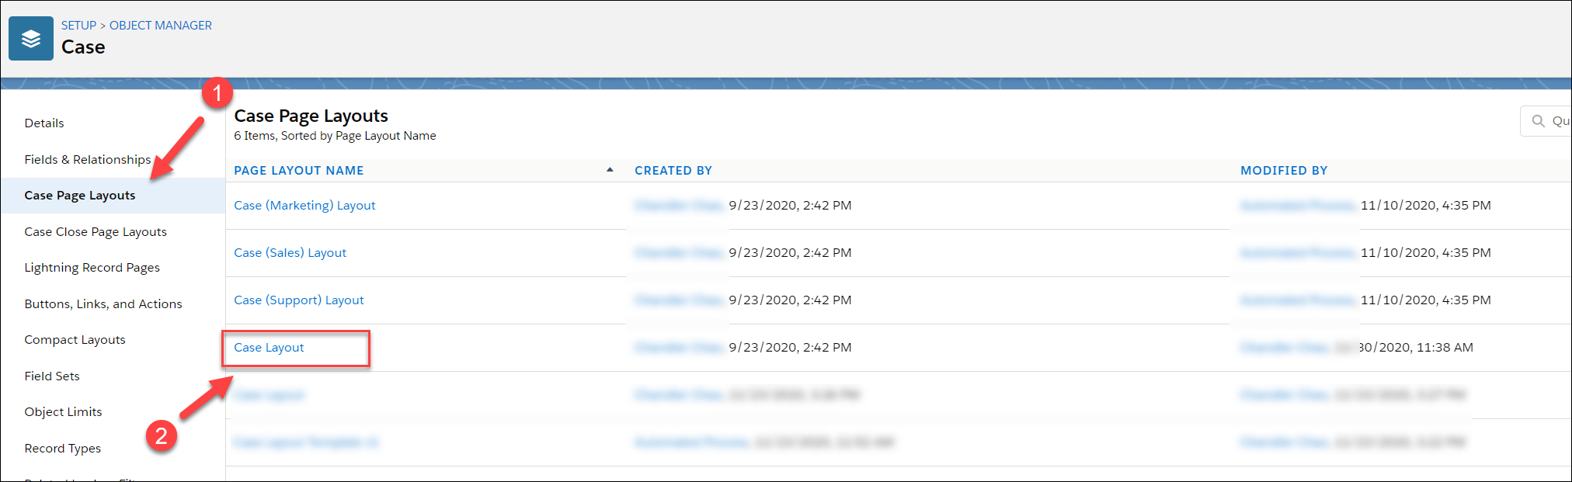Viewport: 1572px width, 482px height.
Task: Show Object Limits section
Action: [x=63, y=412]
